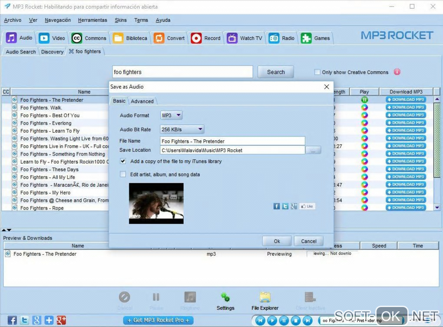
Task: Open the Biblioteca folder icon
Action: pyautogui.click(x=118, y=38)
